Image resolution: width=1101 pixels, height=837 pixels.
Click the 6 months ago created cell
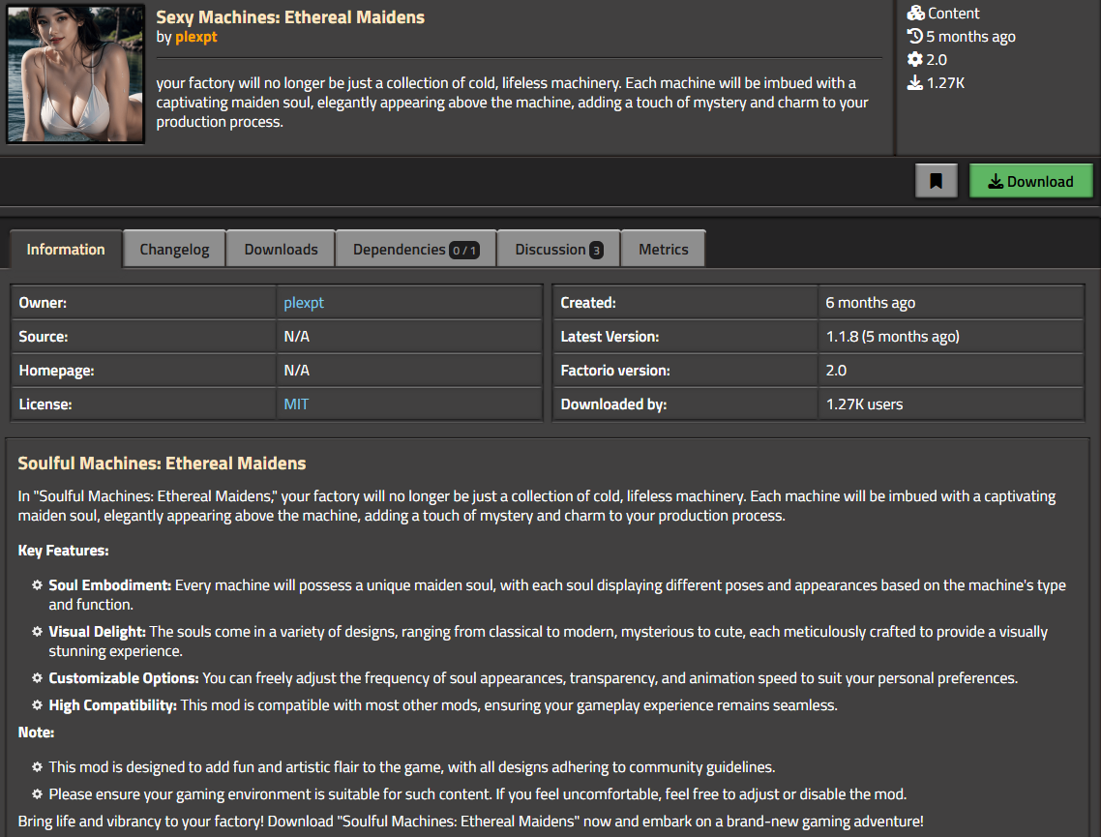(951, 303)
